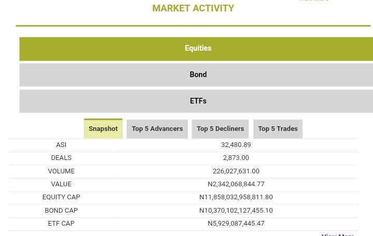Click the DEALS row label
373x236 pixels.
click(x=61, y=158)
